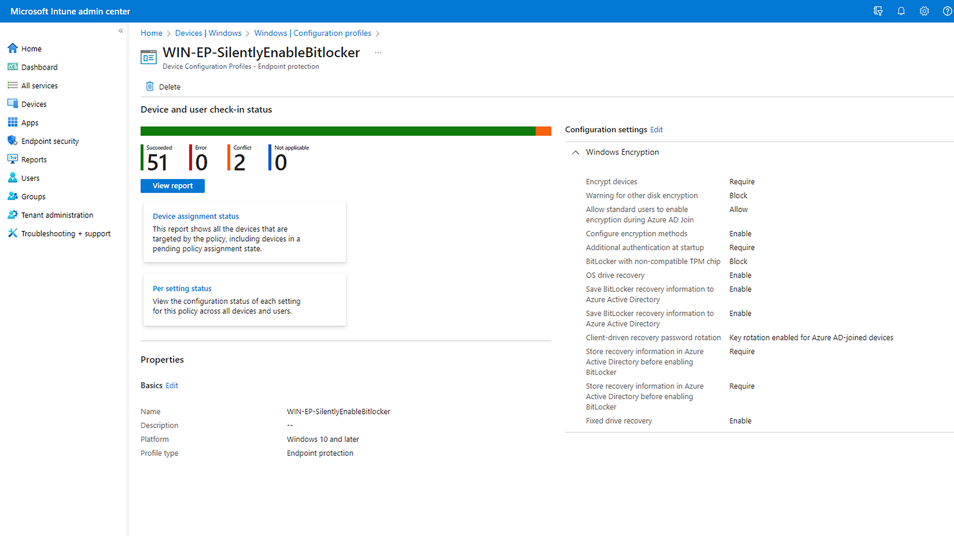Click the Not applicable count 0

click(281, 162)
